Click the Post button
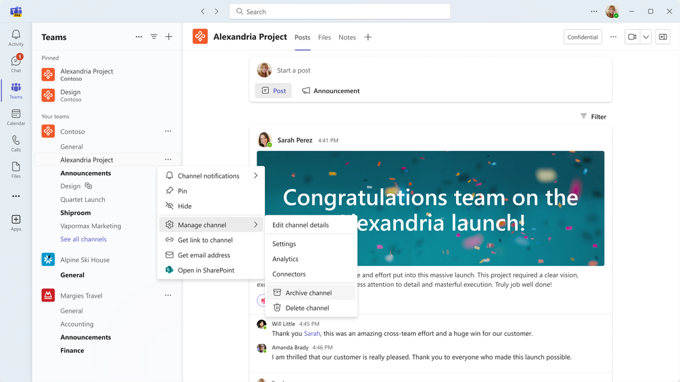 [x=273, y=90]
